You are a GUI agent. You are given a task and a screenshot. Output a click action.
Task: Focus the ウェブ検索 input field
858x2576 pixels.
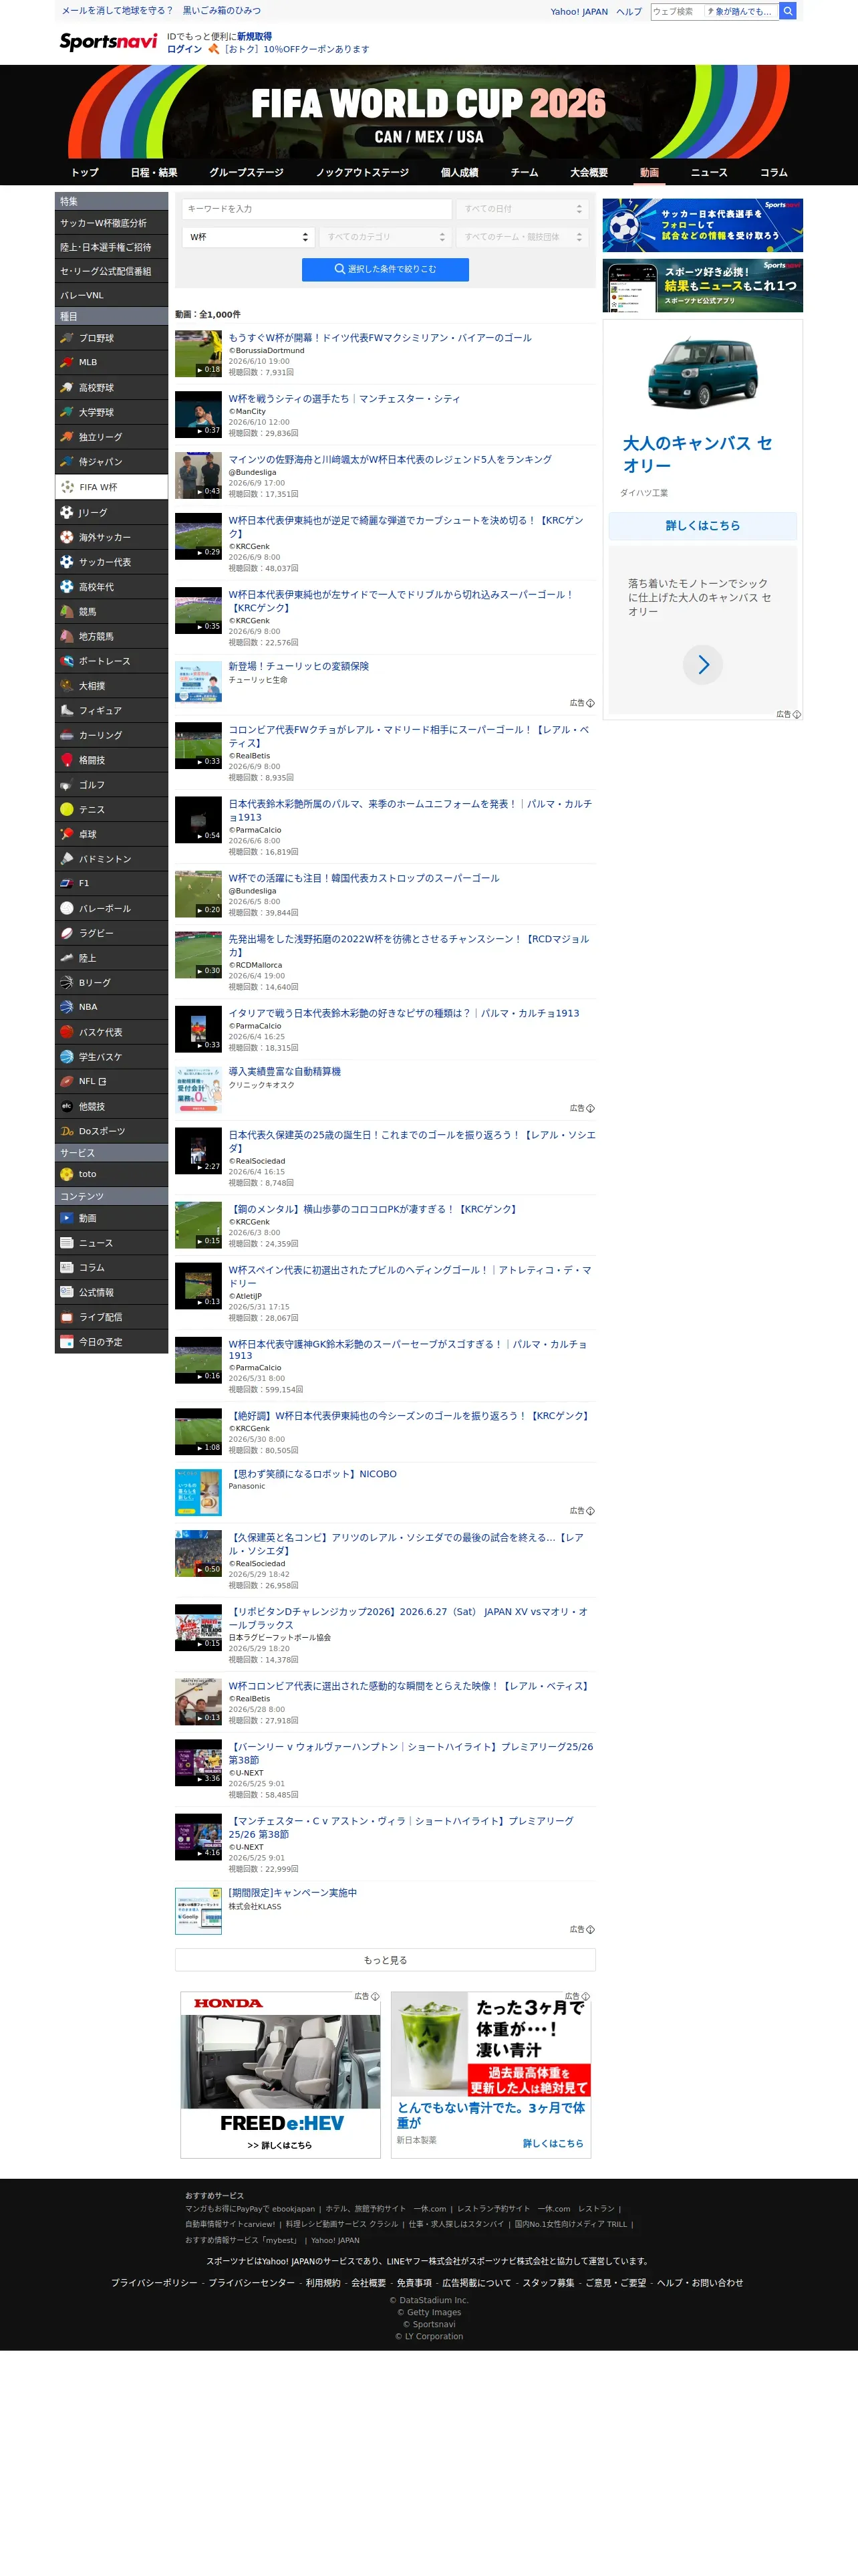tap(677, 11)
